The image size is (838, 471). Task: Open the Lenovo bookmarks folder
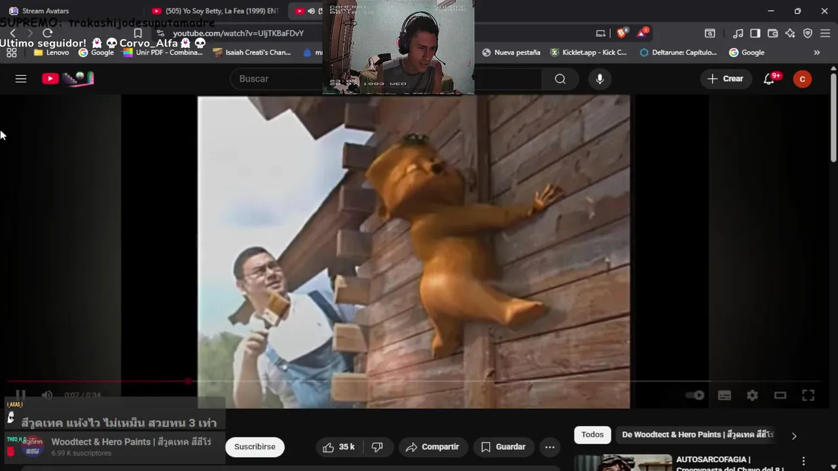point(51,52)
